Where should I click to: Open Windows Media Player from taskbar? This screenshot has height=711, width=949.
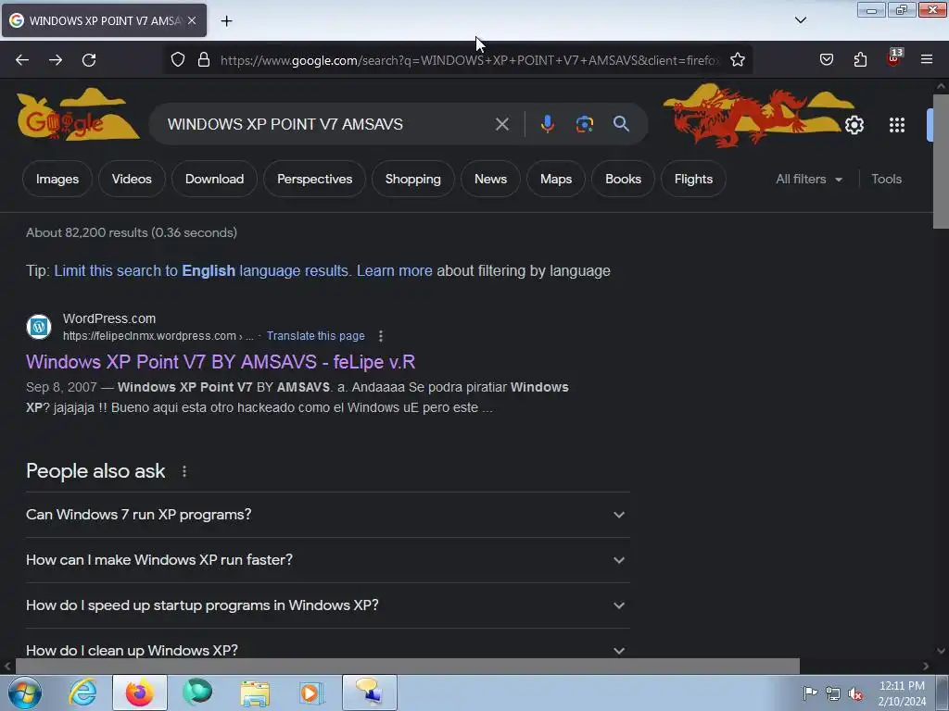pos(311,692)
